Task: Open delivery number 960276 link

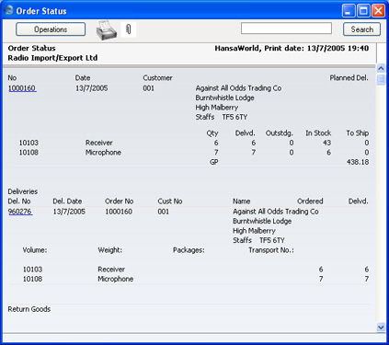Action: (x=20, y=212)
